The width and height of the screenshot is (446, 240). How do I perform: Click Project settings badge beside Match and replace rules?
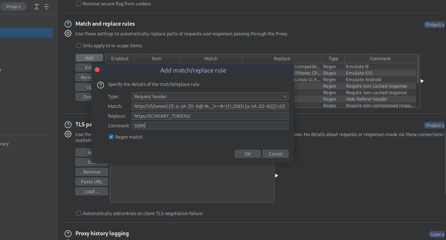[x=434, y=25]
